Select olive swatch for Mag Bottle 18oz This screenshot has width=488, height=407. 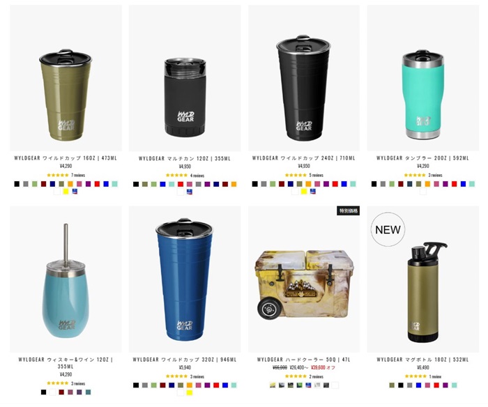[x=392, y=385]
